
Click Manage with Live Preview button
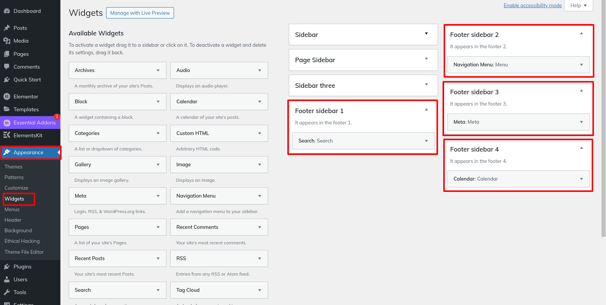point(140,13)
